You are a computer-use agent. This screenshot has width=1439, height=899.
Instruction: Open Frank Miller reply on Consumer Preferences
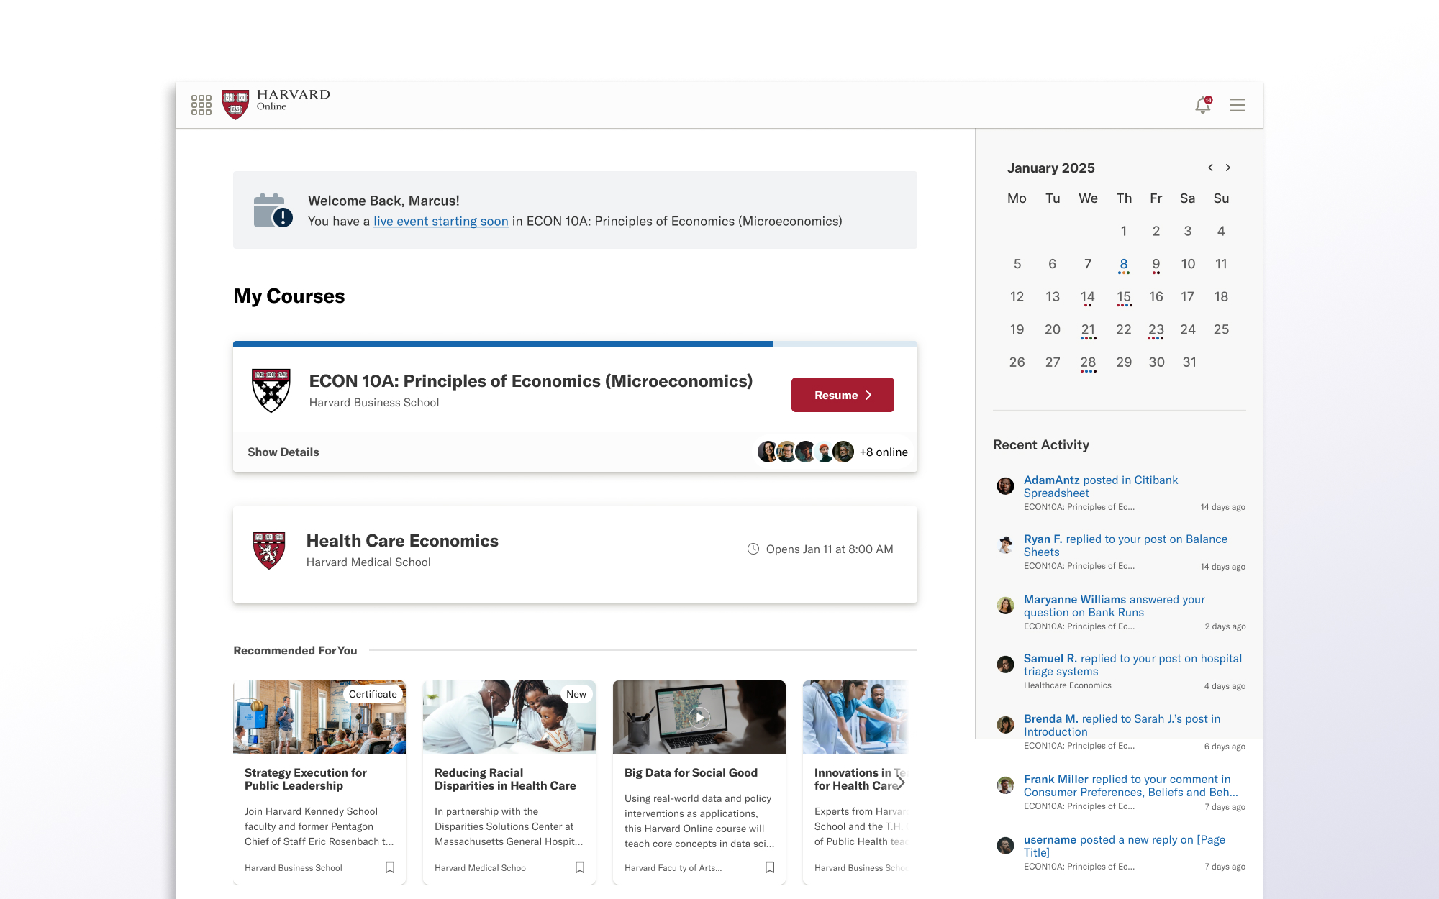coord(1131,785)
